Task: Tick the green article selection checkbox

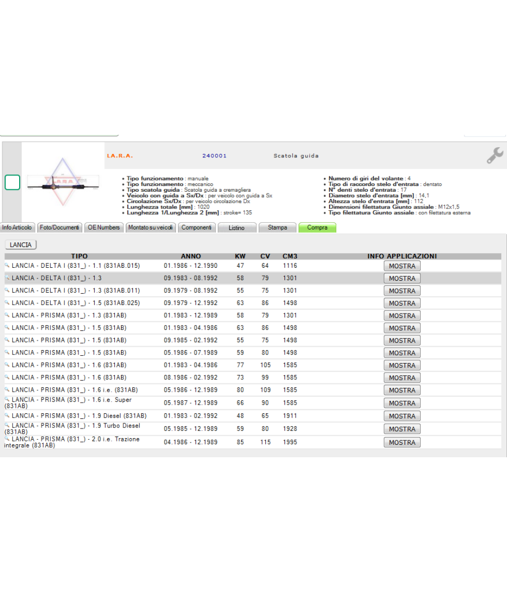Action: 12,182
